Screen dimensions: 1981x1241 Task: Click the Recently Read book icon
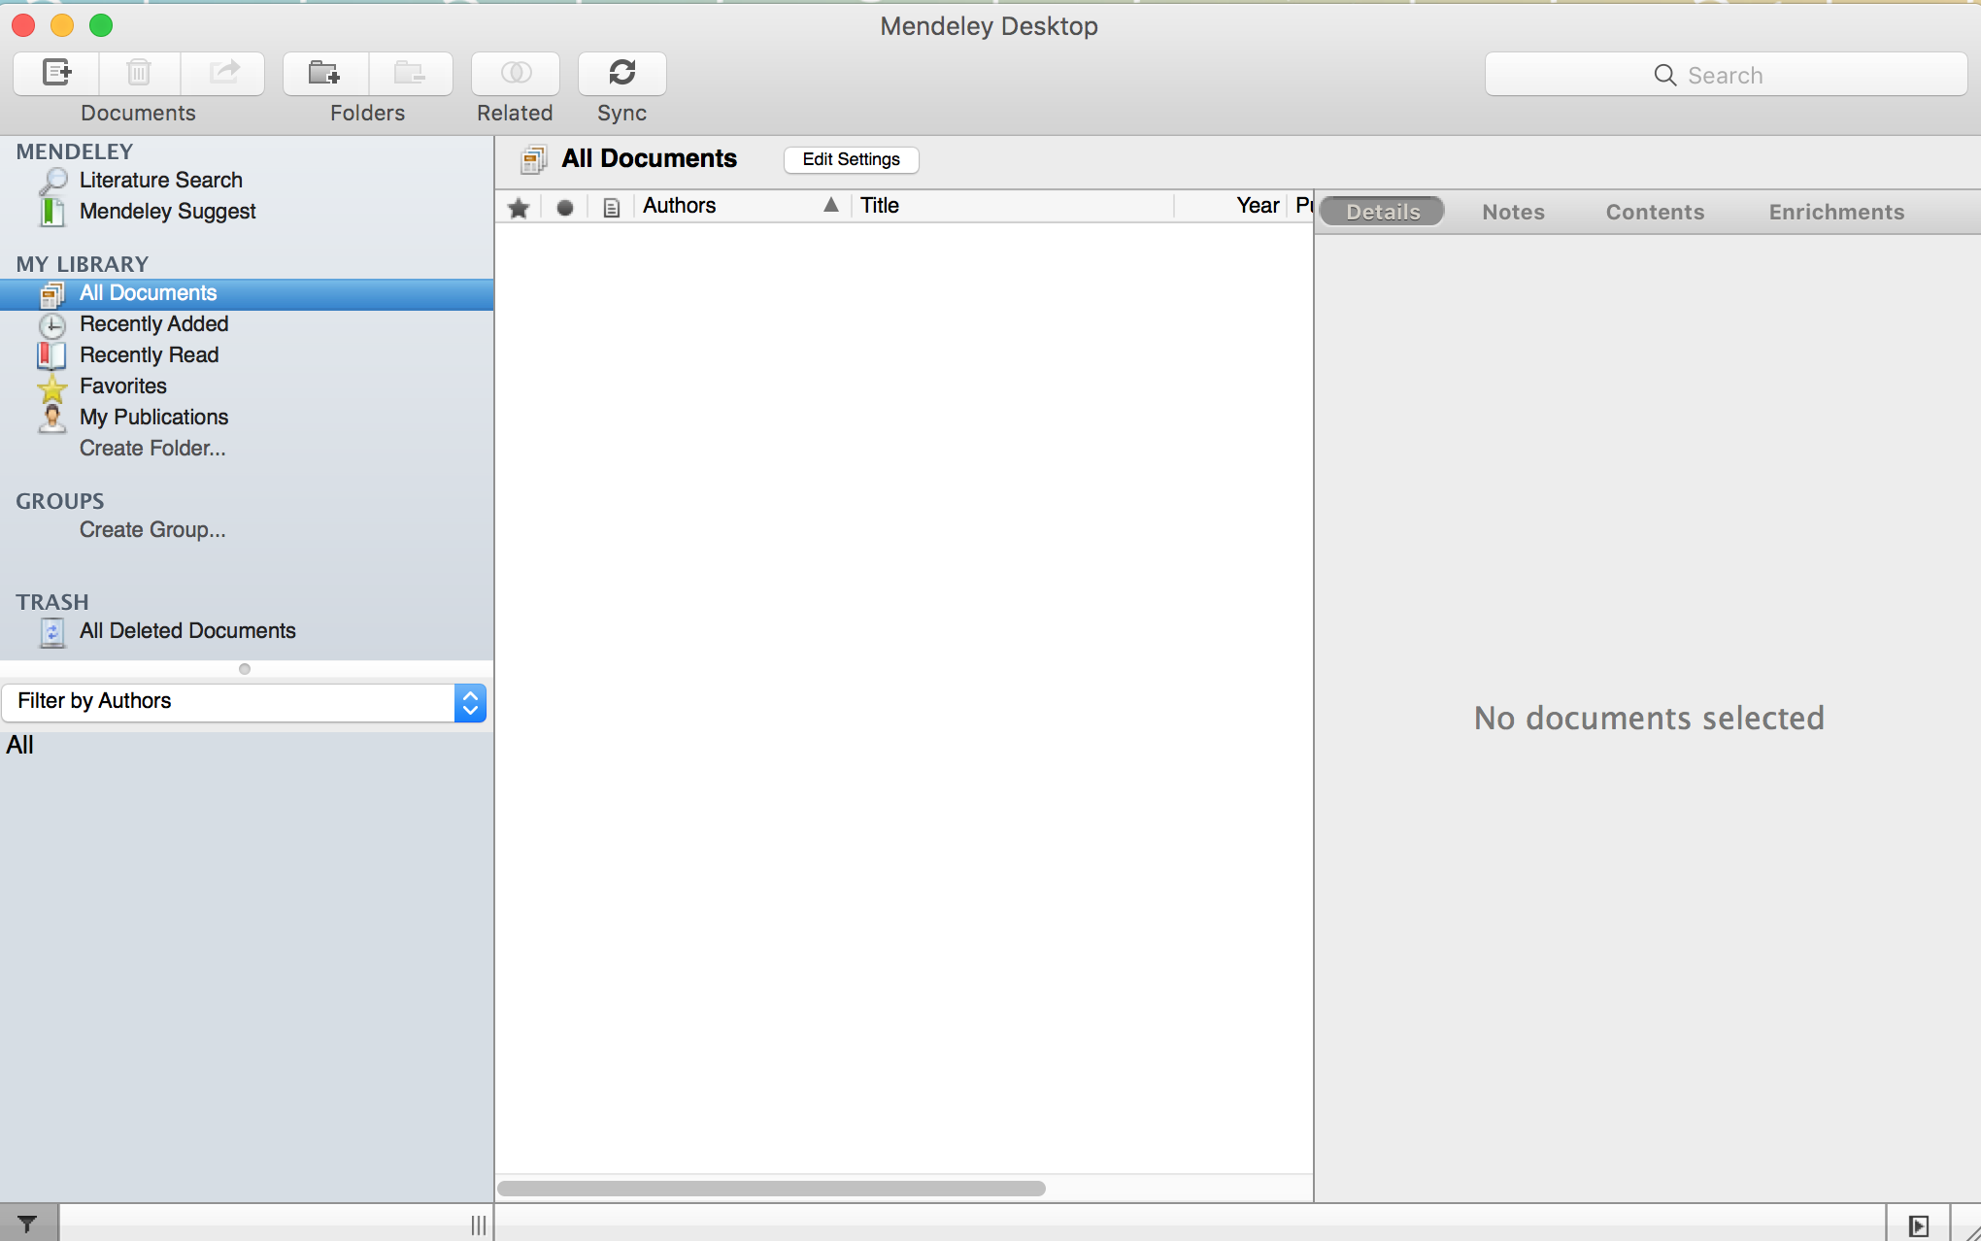pyautogui.click(x=52, y=355)
